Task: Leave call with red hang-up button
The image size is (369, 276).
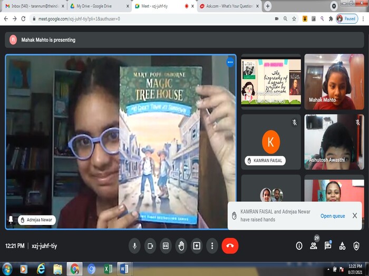Action: click(x=230, y=246)
